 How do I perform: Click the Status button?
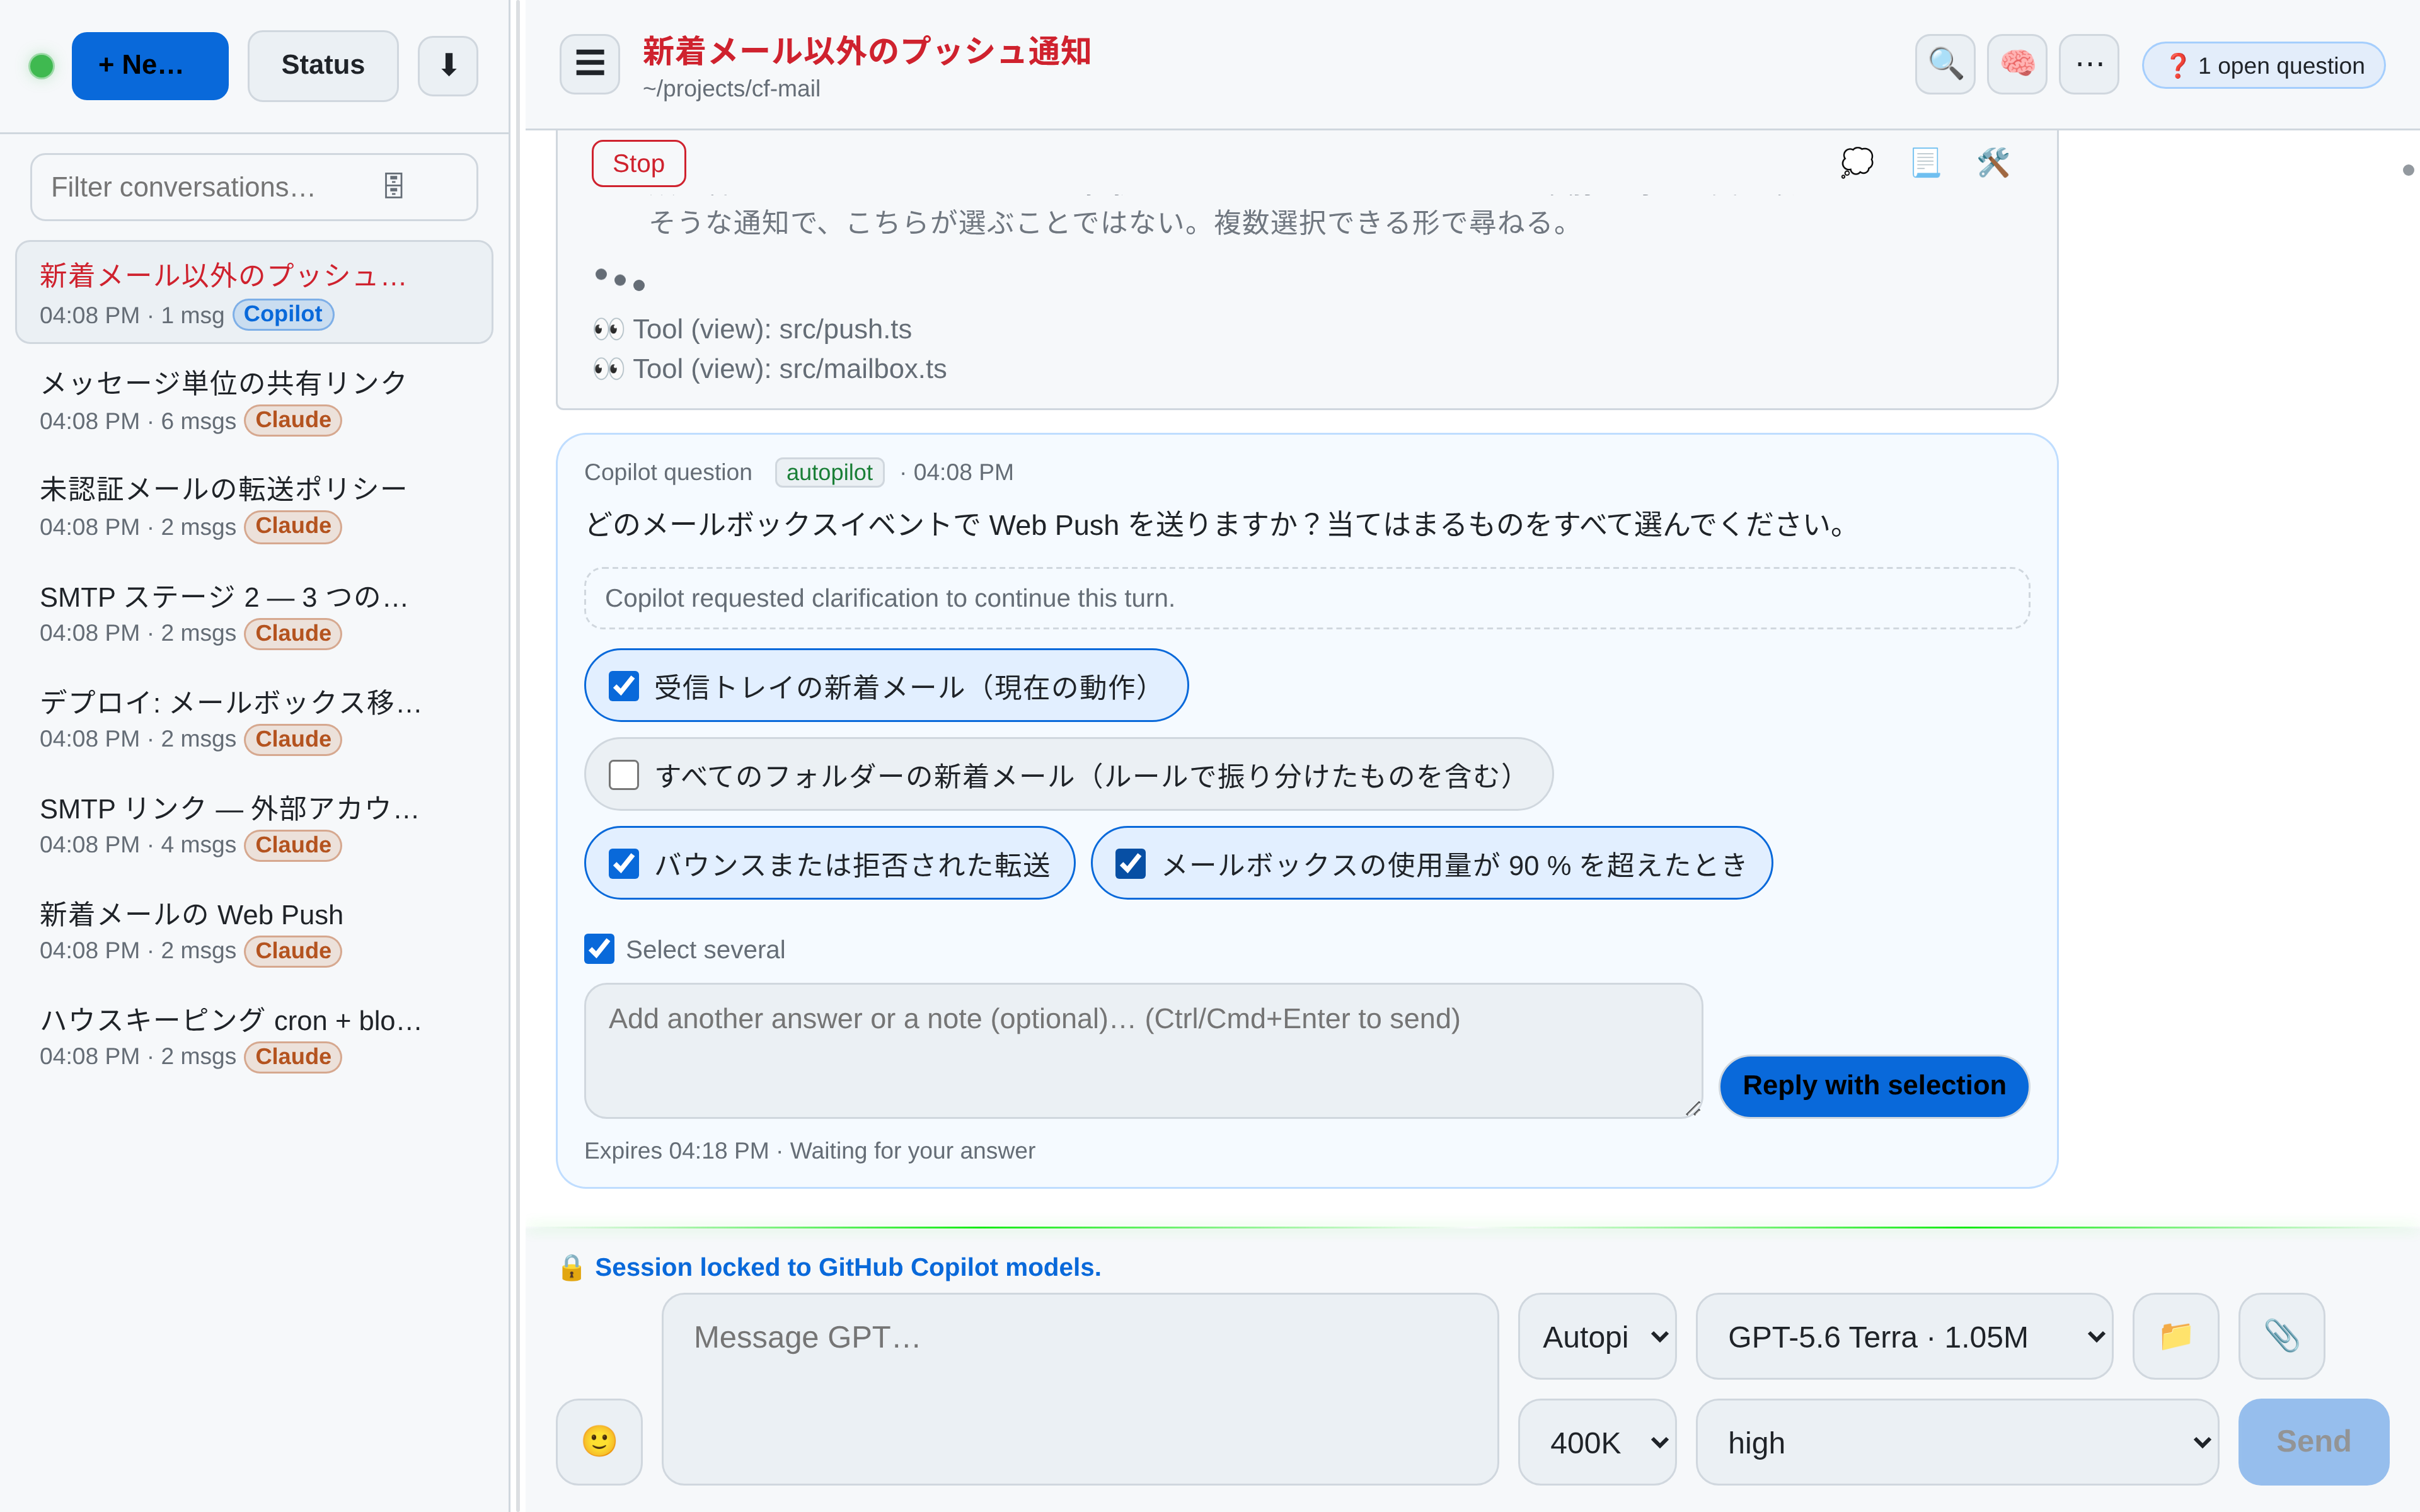pyautogui.click(x=322, y=65)
